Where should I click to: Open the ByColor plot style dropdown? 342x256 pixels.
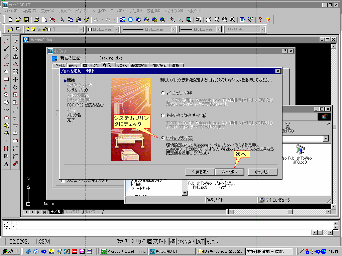(x=262, y=29)
